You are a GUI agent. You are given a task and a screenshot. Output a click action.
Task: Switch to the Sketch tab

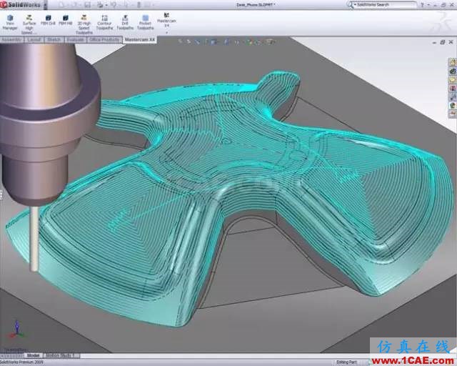point(54,39)
